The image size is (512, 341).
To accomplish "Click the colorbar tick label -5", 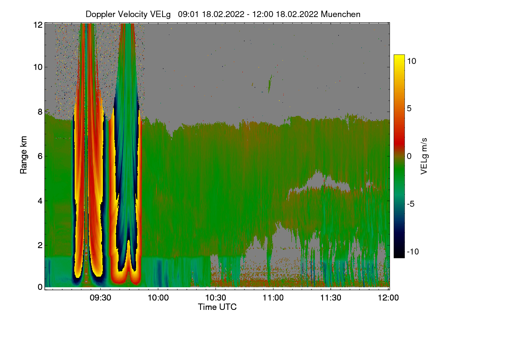I will 412,204.
